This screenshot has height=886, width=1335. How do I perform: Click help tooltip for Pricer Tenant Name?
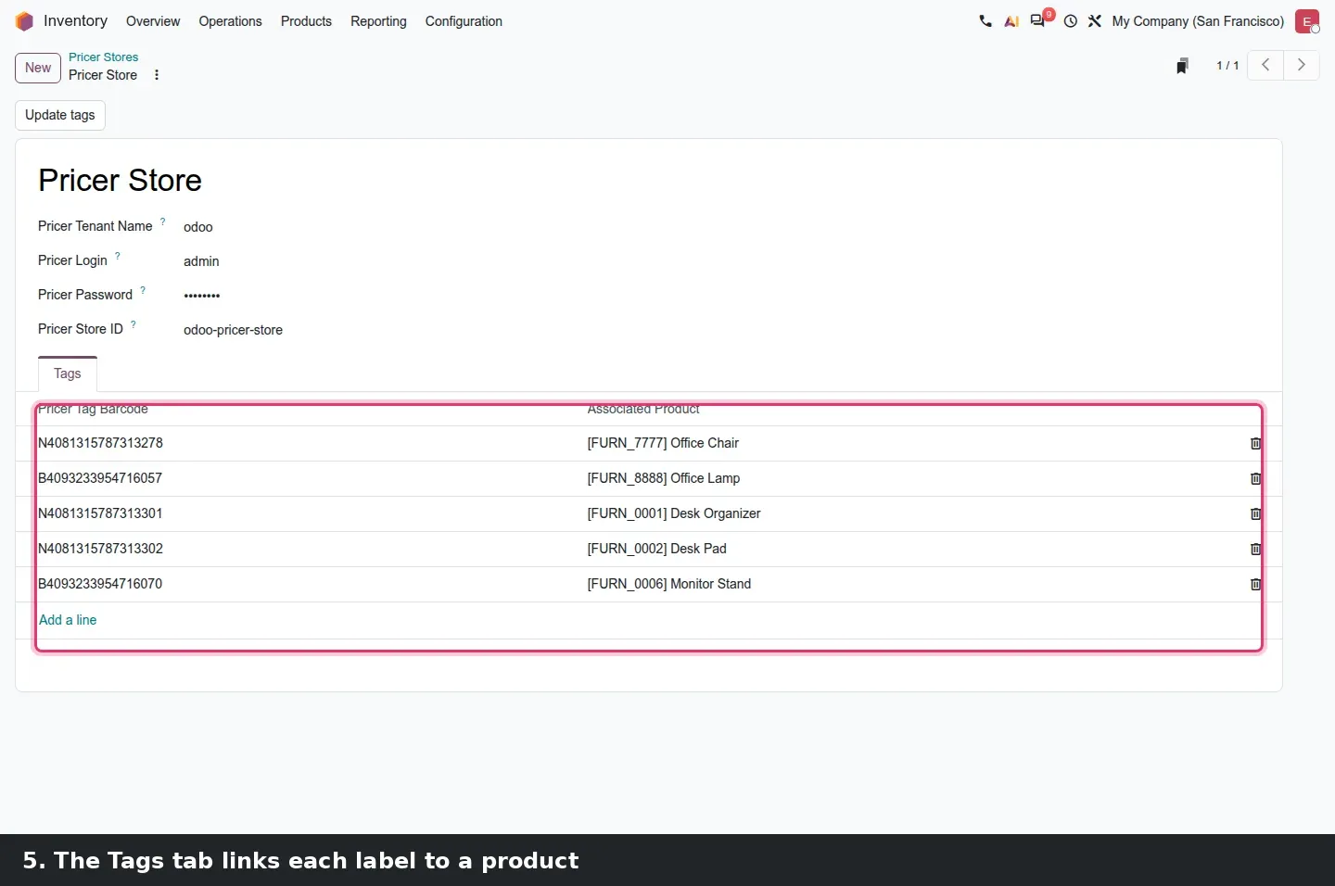click(163, 221)
